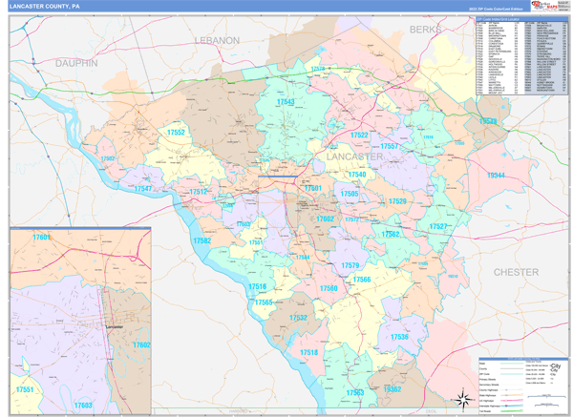Select the LEBANON county label

[217, 41]
